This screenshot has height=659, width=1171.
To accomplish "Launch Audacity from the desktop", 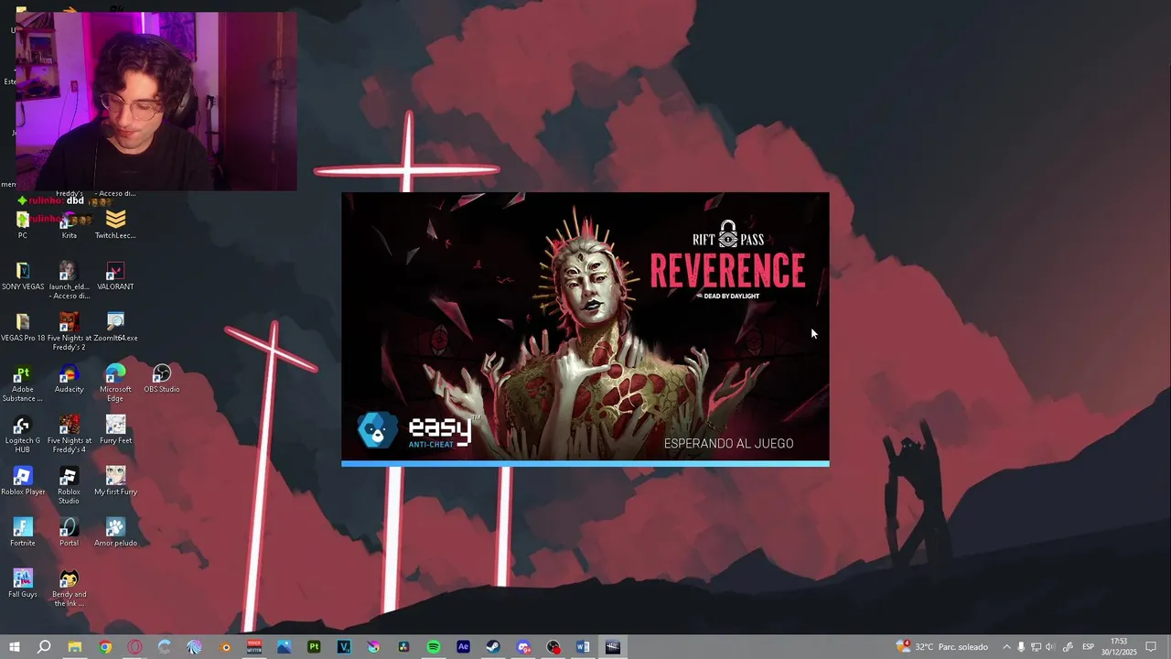I will tap(69, 378).
